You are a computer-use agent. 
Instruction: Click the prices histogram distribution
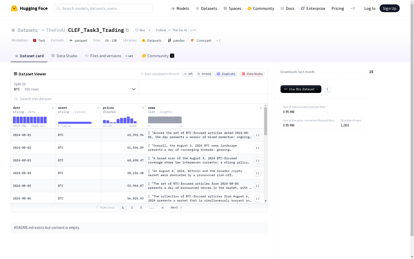point(120,120)
